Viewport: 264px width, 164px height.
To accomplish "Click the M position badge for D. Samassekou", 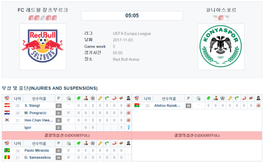I will point(59,158).
